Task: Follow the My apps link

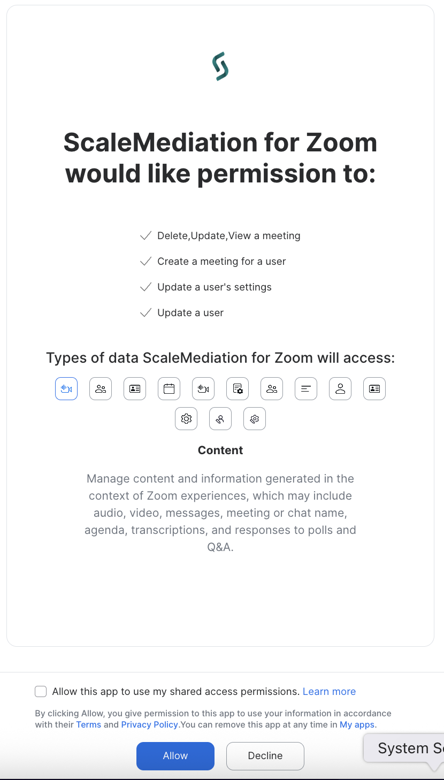Action: point(357,725)
